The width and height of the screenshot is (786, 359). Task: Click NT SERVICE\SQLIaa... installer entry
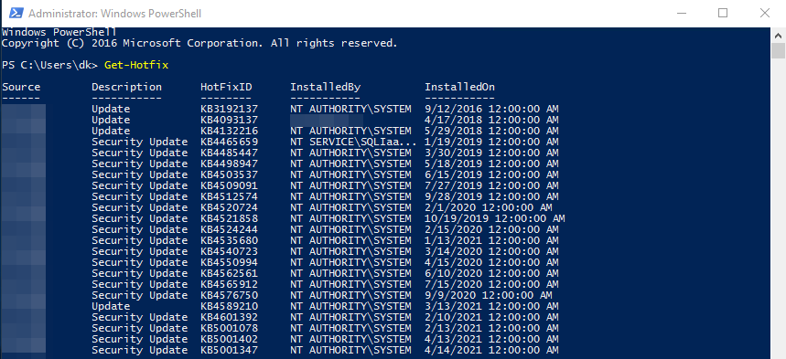[x=353, y=143]
